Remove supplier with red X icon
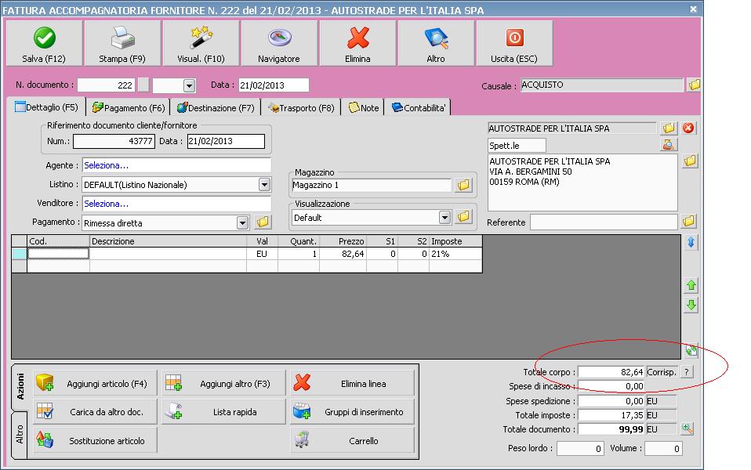 (689, 128)
